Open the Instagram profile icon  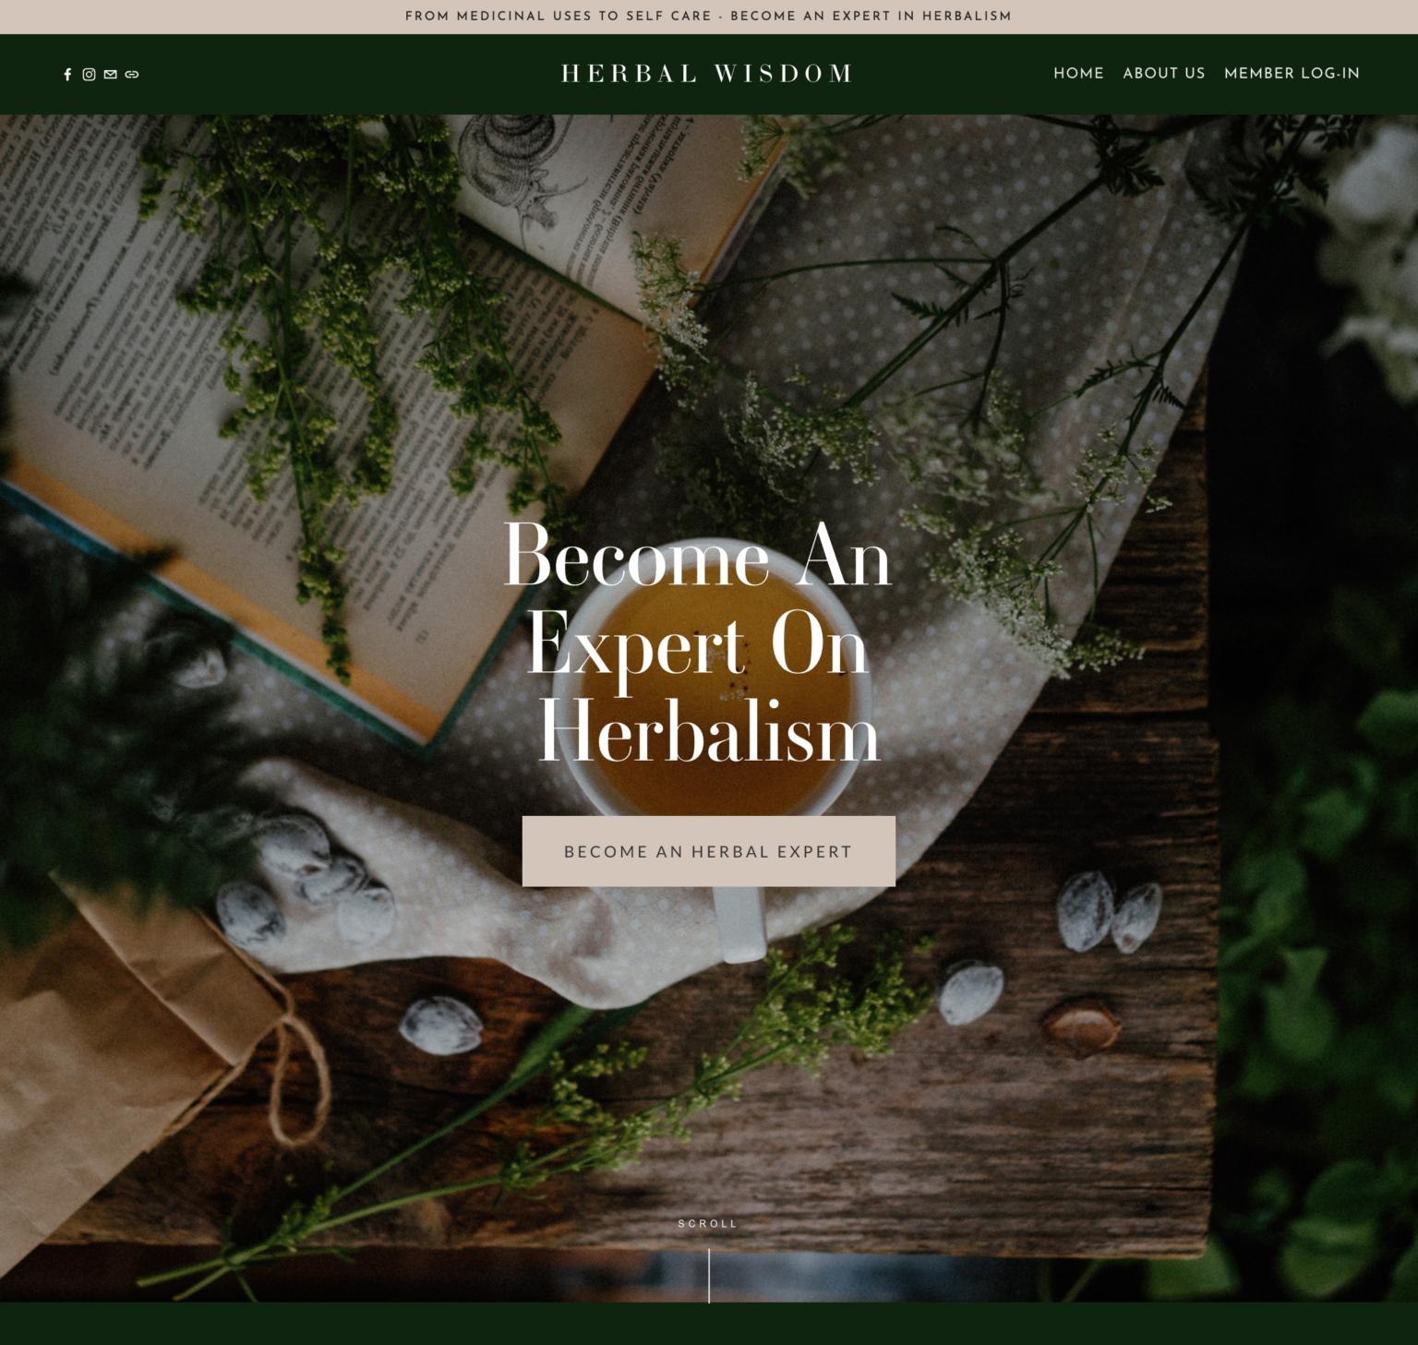pos(89,75)
